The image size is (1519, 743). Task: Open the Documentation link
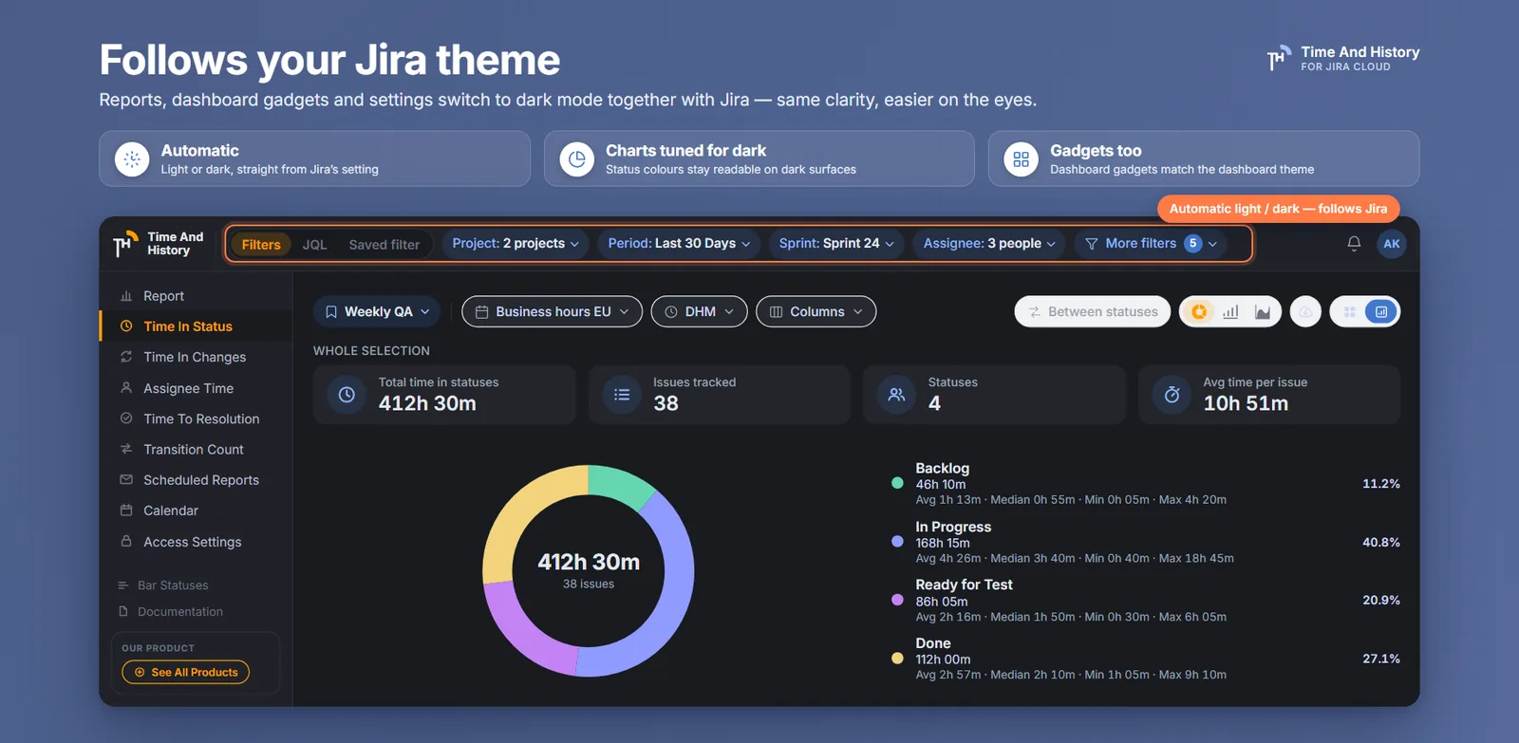point(171,612)
